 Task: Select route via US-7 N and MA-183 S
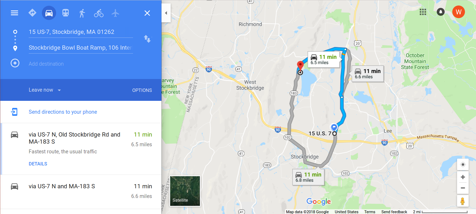[x=81, y=192]
